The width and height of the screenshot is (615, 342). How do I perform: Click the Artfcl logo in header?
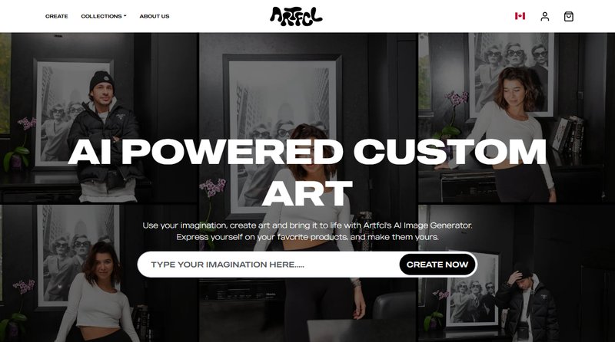click(296, 16)
